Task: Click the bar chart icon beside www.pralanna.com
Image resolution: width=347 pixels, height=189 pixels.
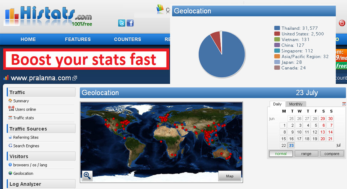Action: [x=6, y=78]
